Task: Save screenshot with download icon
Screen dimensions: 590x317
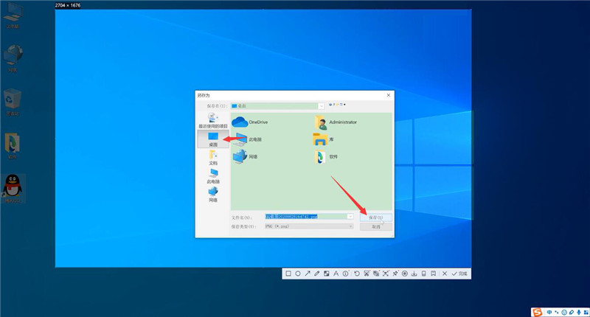Action: pyautogui.click(x=414, y=274)
